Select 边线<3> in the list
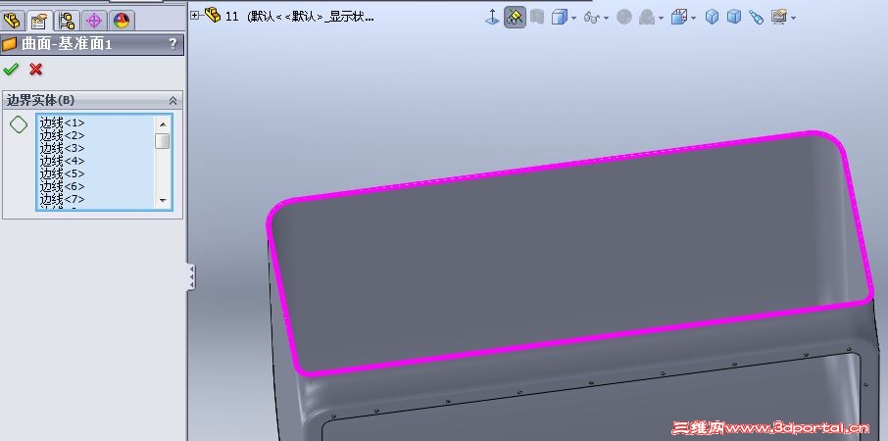The image size is (888, 441). tap(63, 148)
